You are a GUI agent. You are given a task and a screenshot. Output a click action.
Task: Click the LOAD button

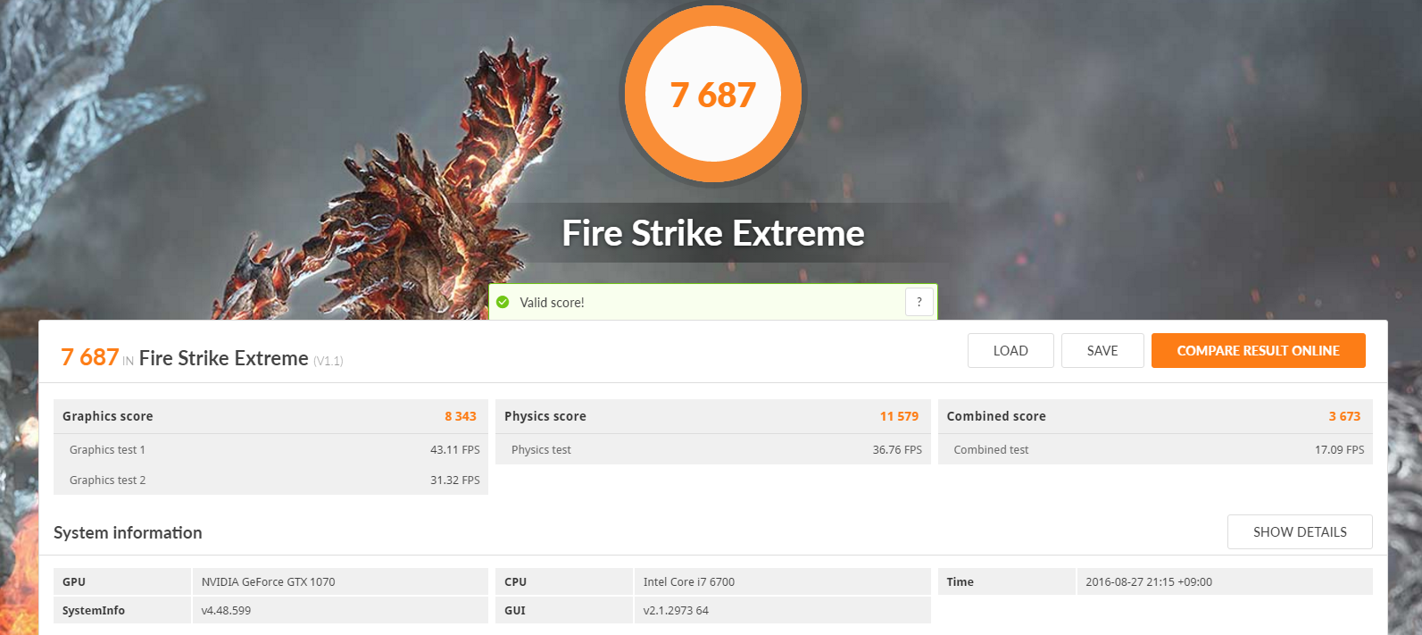coord(1010,350)
